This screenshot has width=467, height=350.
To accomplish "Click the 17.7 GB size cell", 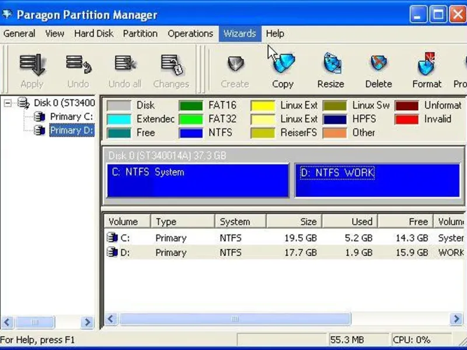I will coord(301,253).
